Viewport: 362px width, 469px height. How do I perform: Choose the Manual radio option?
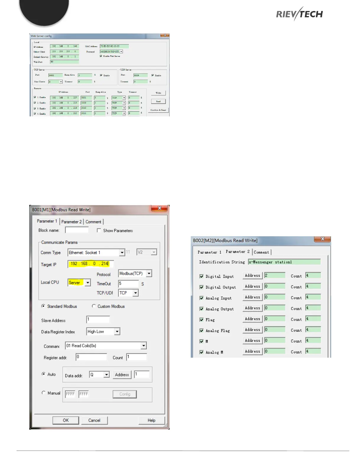tap(43, 393)
